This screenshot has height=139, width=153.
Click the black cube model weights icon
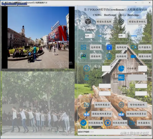pos(88,22)
